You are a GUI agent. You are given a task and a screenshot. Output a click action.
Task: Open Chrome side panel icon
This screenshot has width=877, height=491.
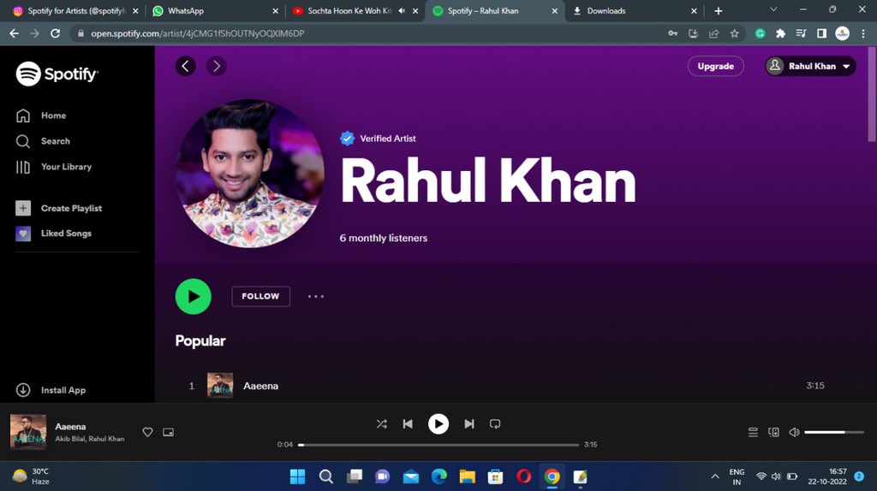pyautogui.click(x=821, y=33)
